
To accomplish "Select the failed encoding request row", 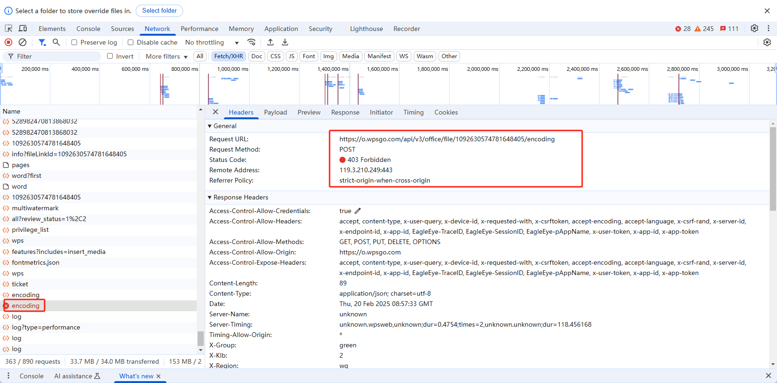I will [x=100, y=306].
